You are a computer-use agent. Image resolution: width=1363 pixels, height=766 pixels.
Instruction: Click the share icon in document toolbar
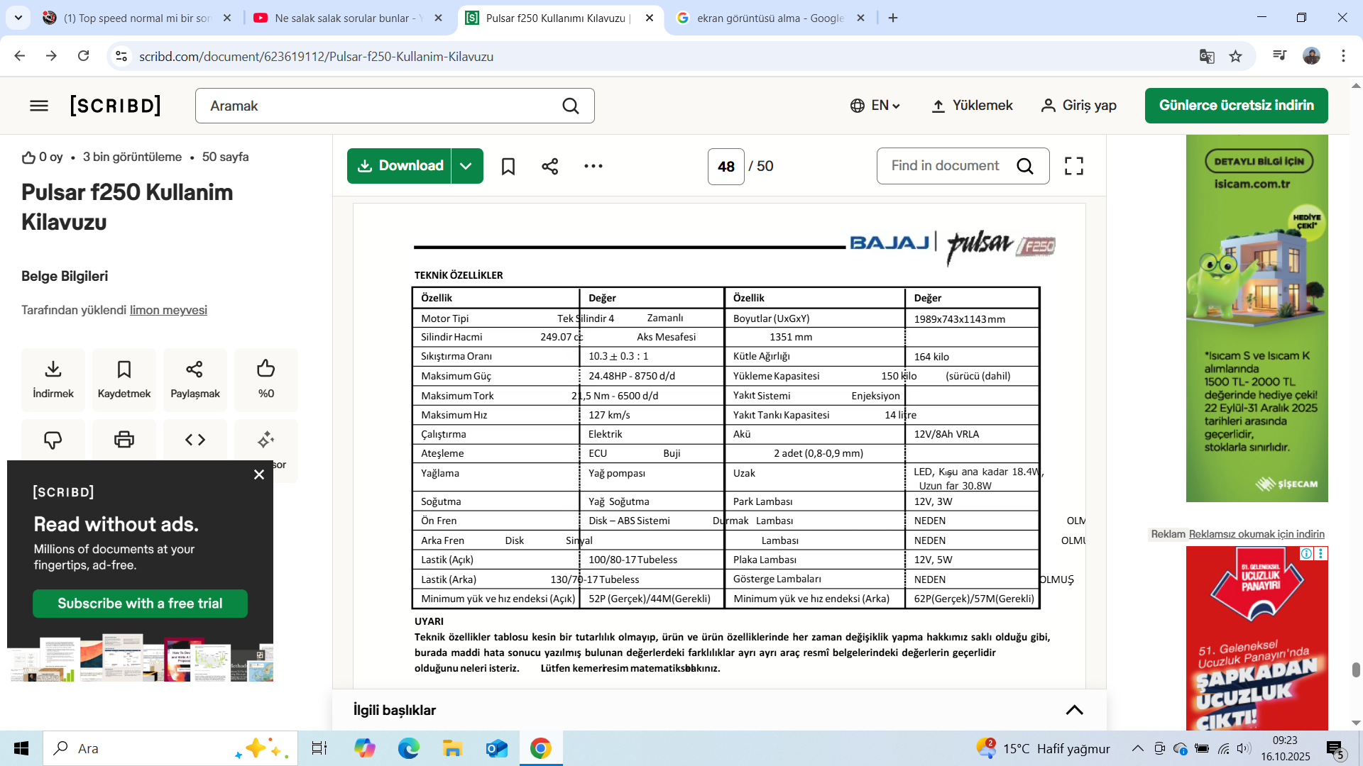pyautogui.click(x=550, y=166)
